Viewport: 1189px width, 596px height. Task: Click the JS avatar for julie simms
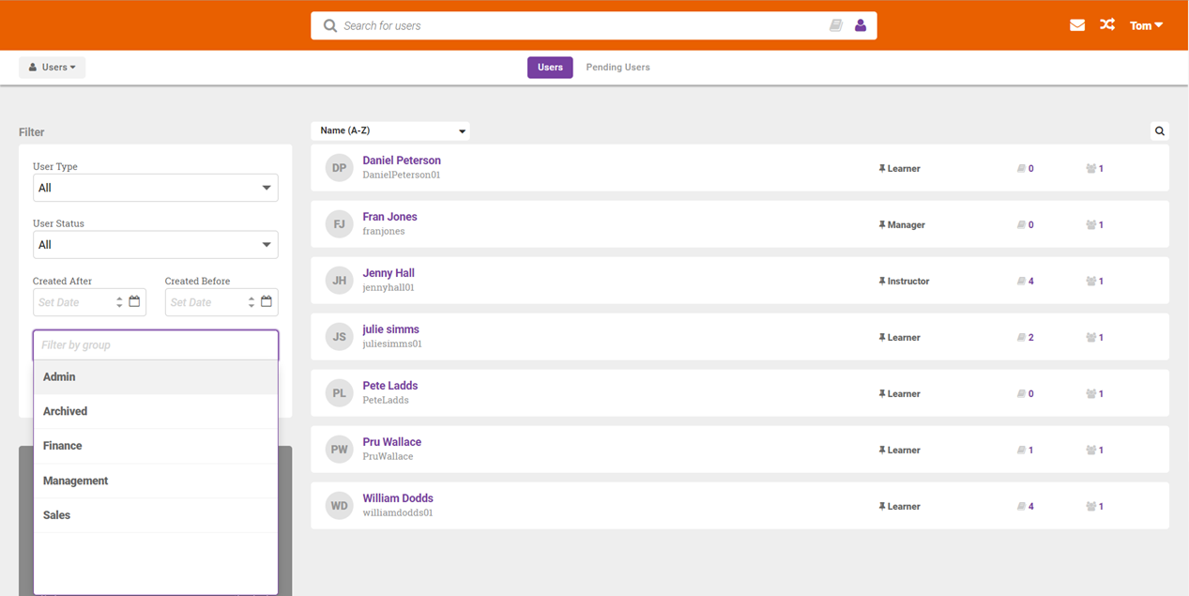click(x=340, y=337)
